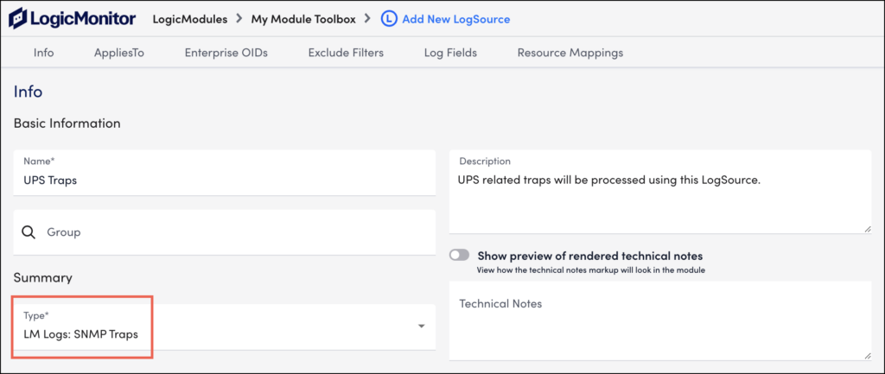This screenshot has height=374, width=885.
Task: Select the Log Fields tab
Action: (x=450, y=53)
